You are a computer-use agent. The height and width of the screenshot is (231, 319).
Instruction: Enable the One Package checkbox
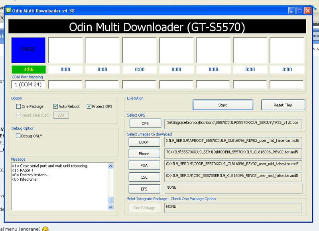[19, 107]
